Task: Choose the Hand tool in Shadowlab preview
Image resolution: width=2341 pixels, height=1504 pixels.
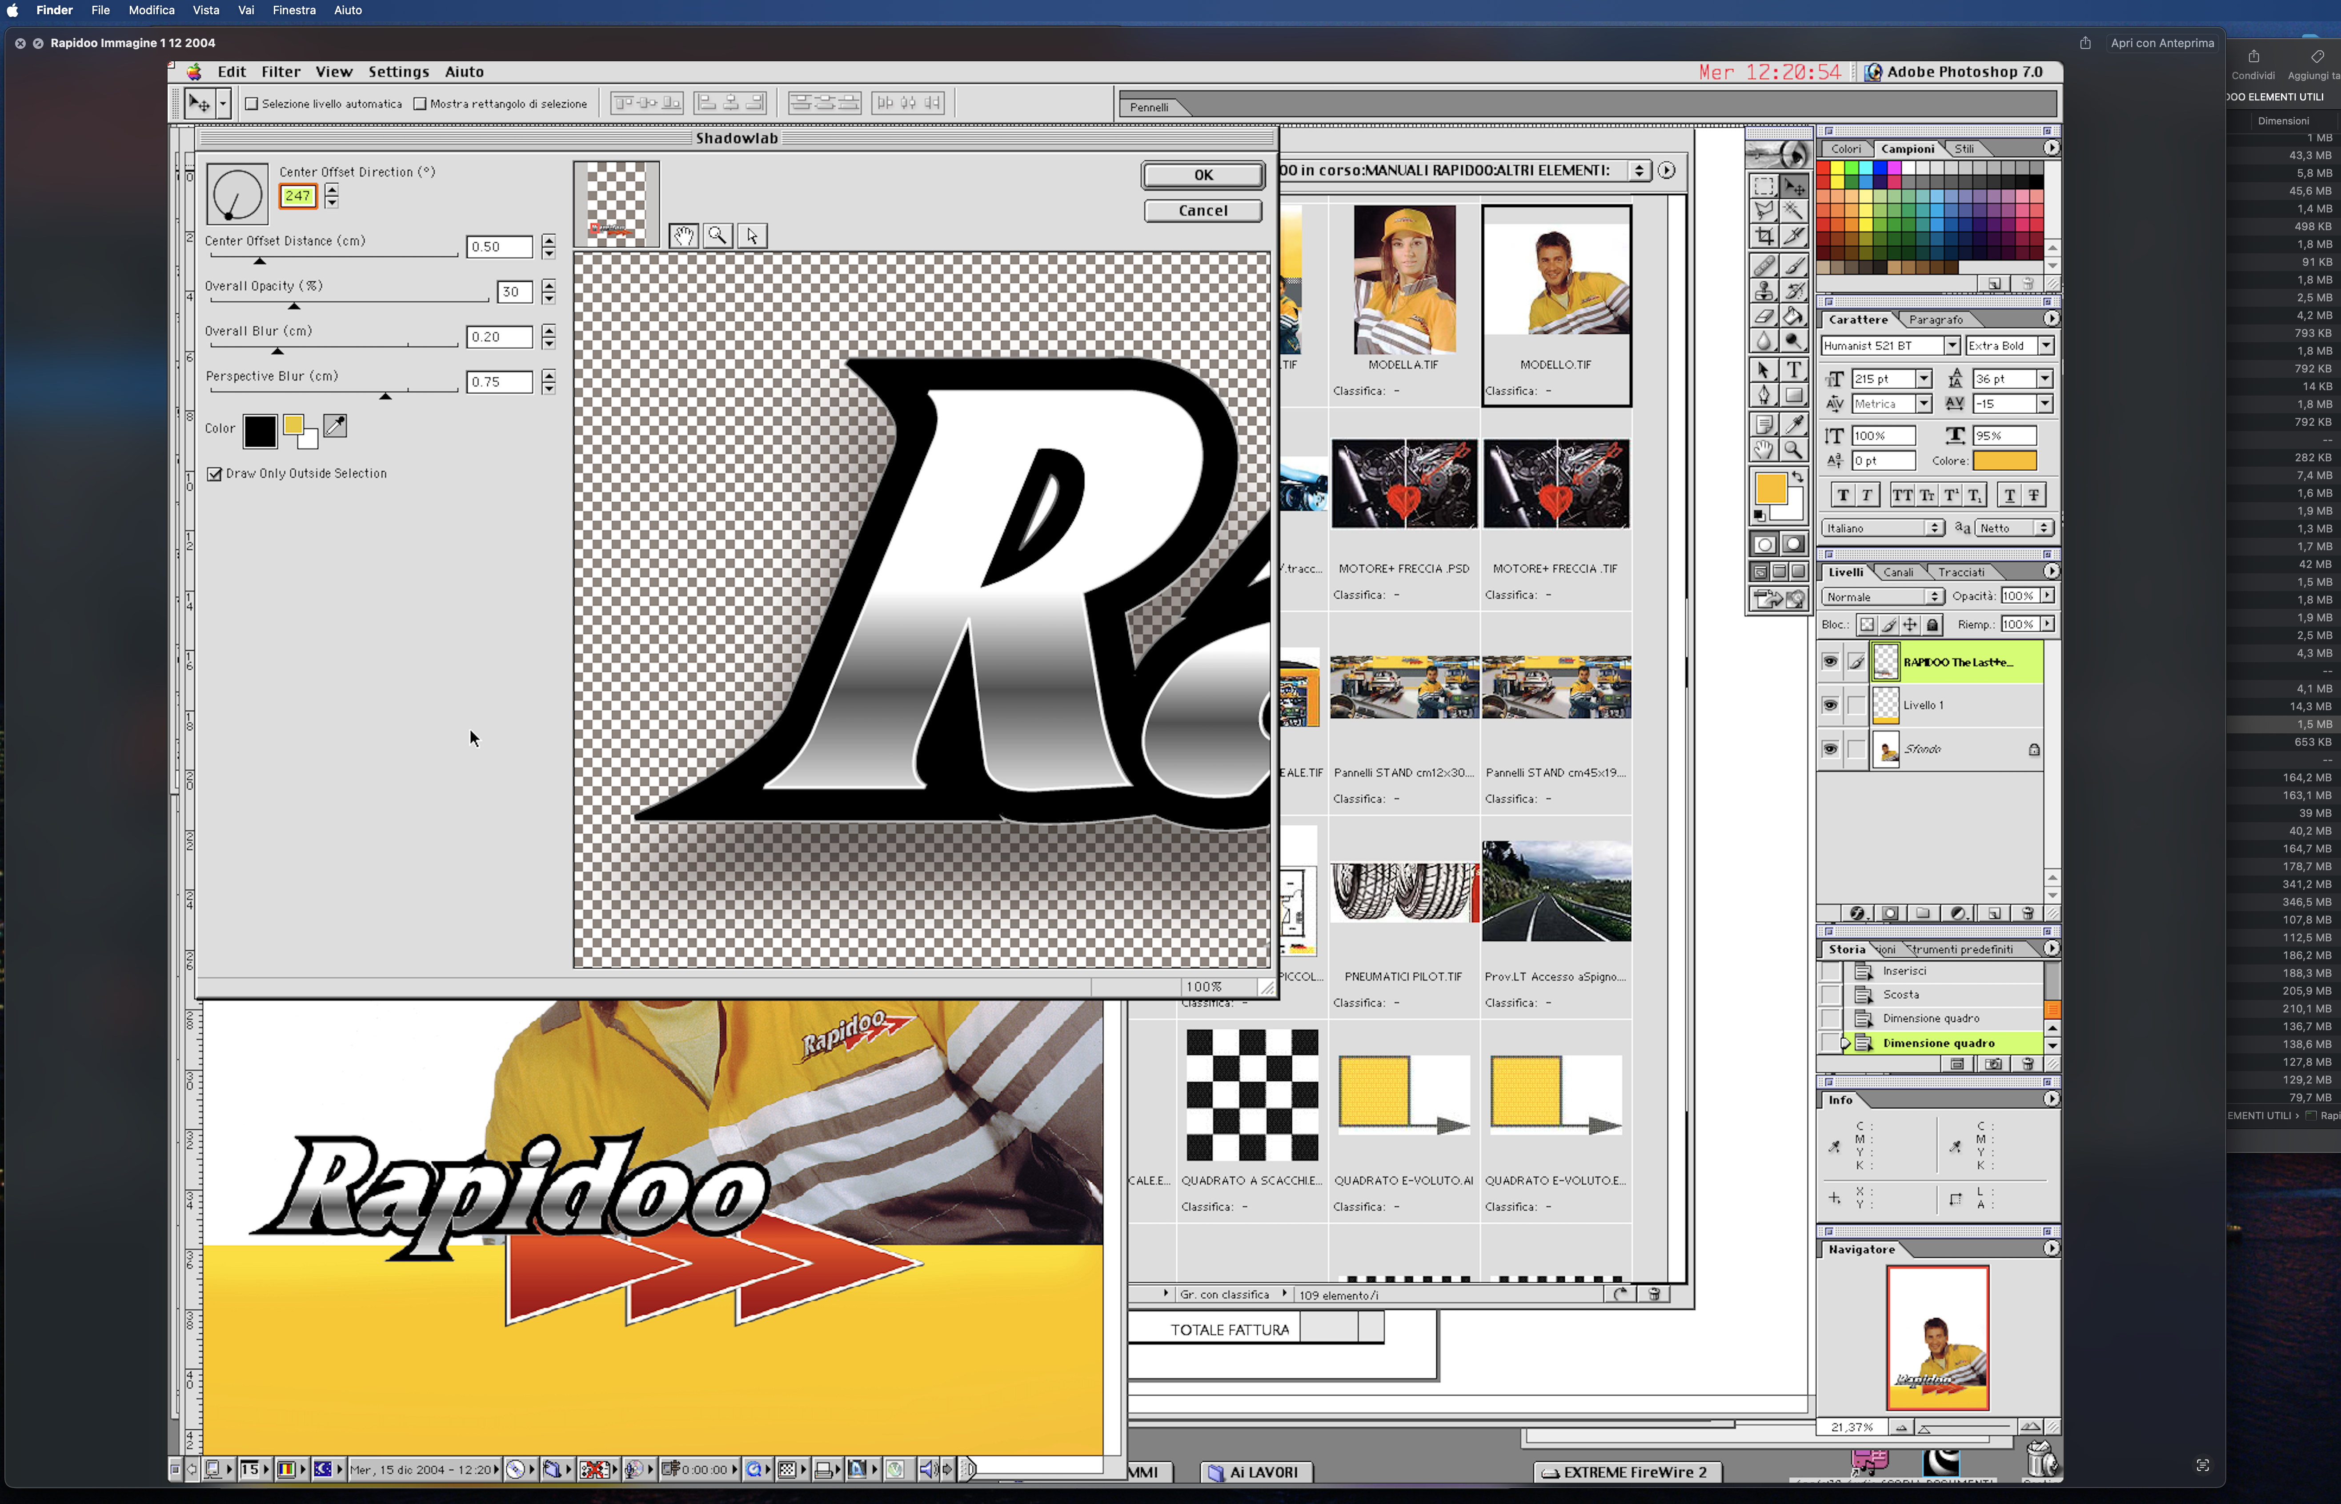Action: (x=684, y=236)
